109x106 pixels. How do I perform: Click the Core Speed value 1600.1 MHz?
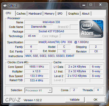(x=37, y=67)
